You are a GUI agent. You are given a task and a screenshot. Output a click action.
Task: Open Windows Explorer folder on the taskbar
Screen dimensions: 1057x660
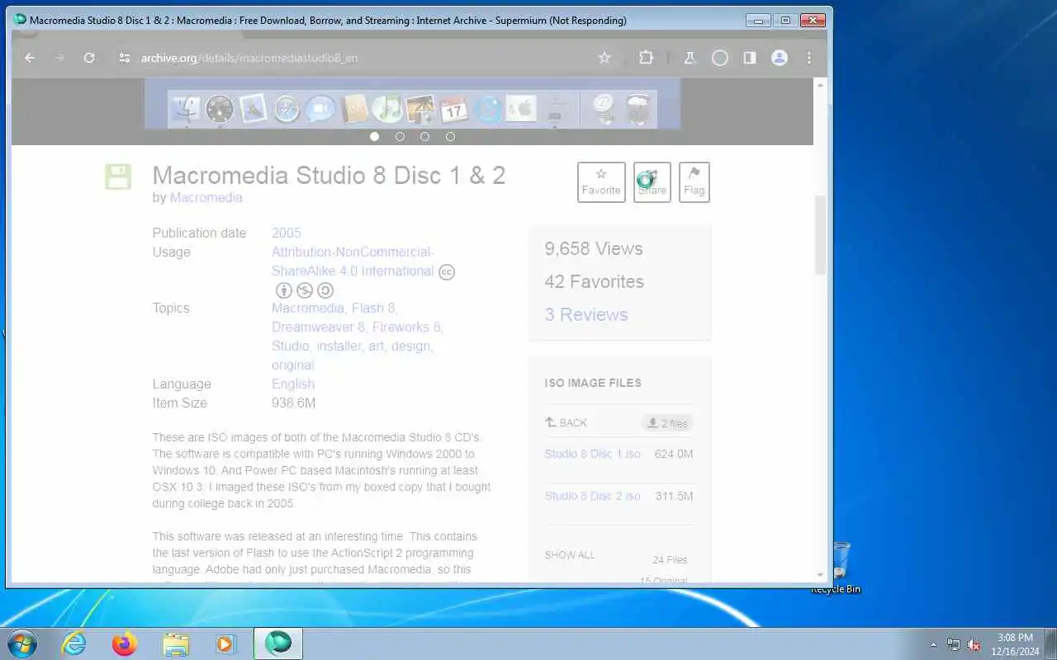(176, 643)
